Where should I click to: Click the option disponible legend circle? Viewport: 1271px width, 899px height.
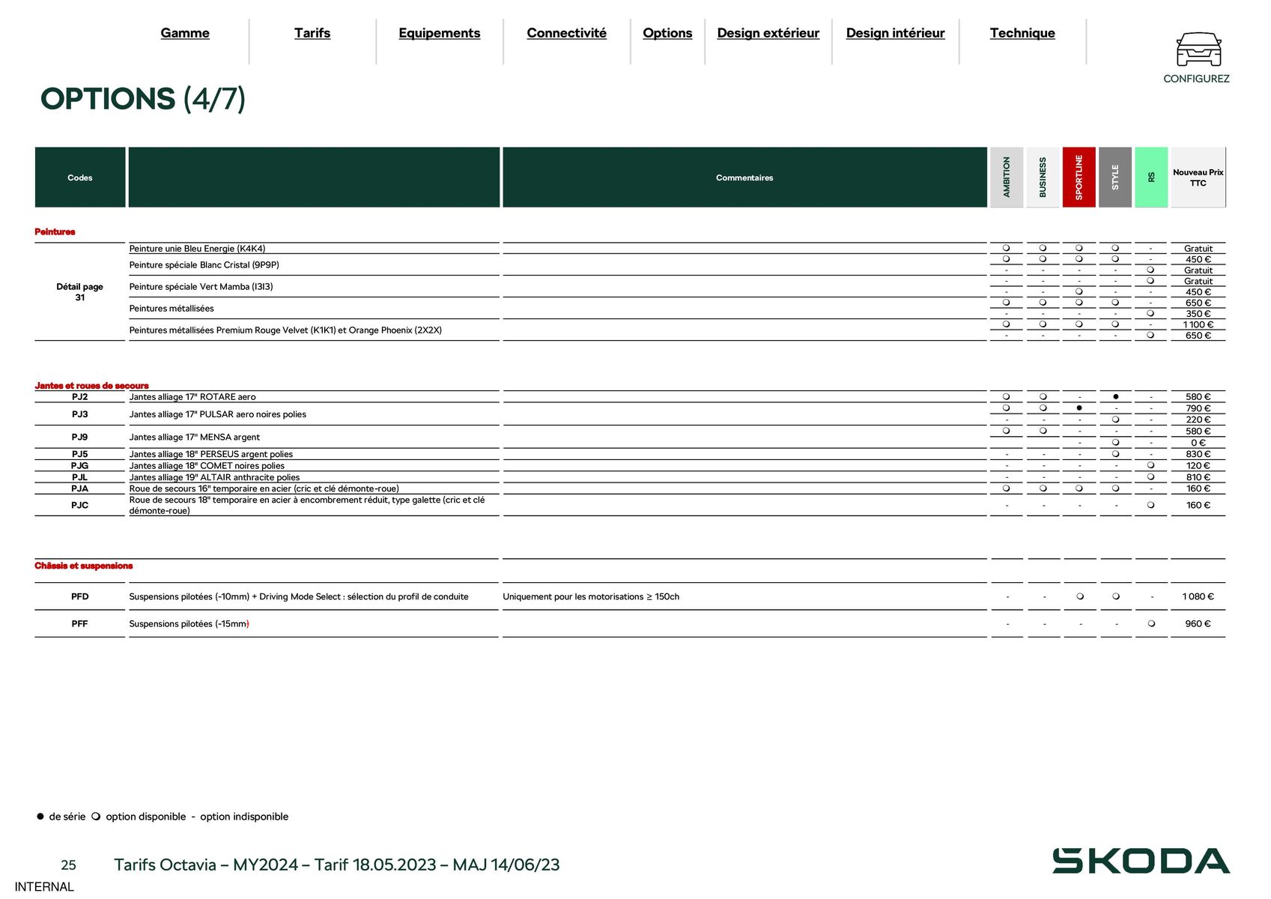[96, 817]
